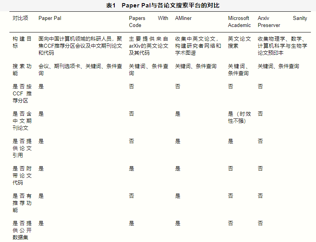316x242 pixels.
Task: Click Arxiv Sanity's '否' in 公开数据集 row
Action: 260,223
